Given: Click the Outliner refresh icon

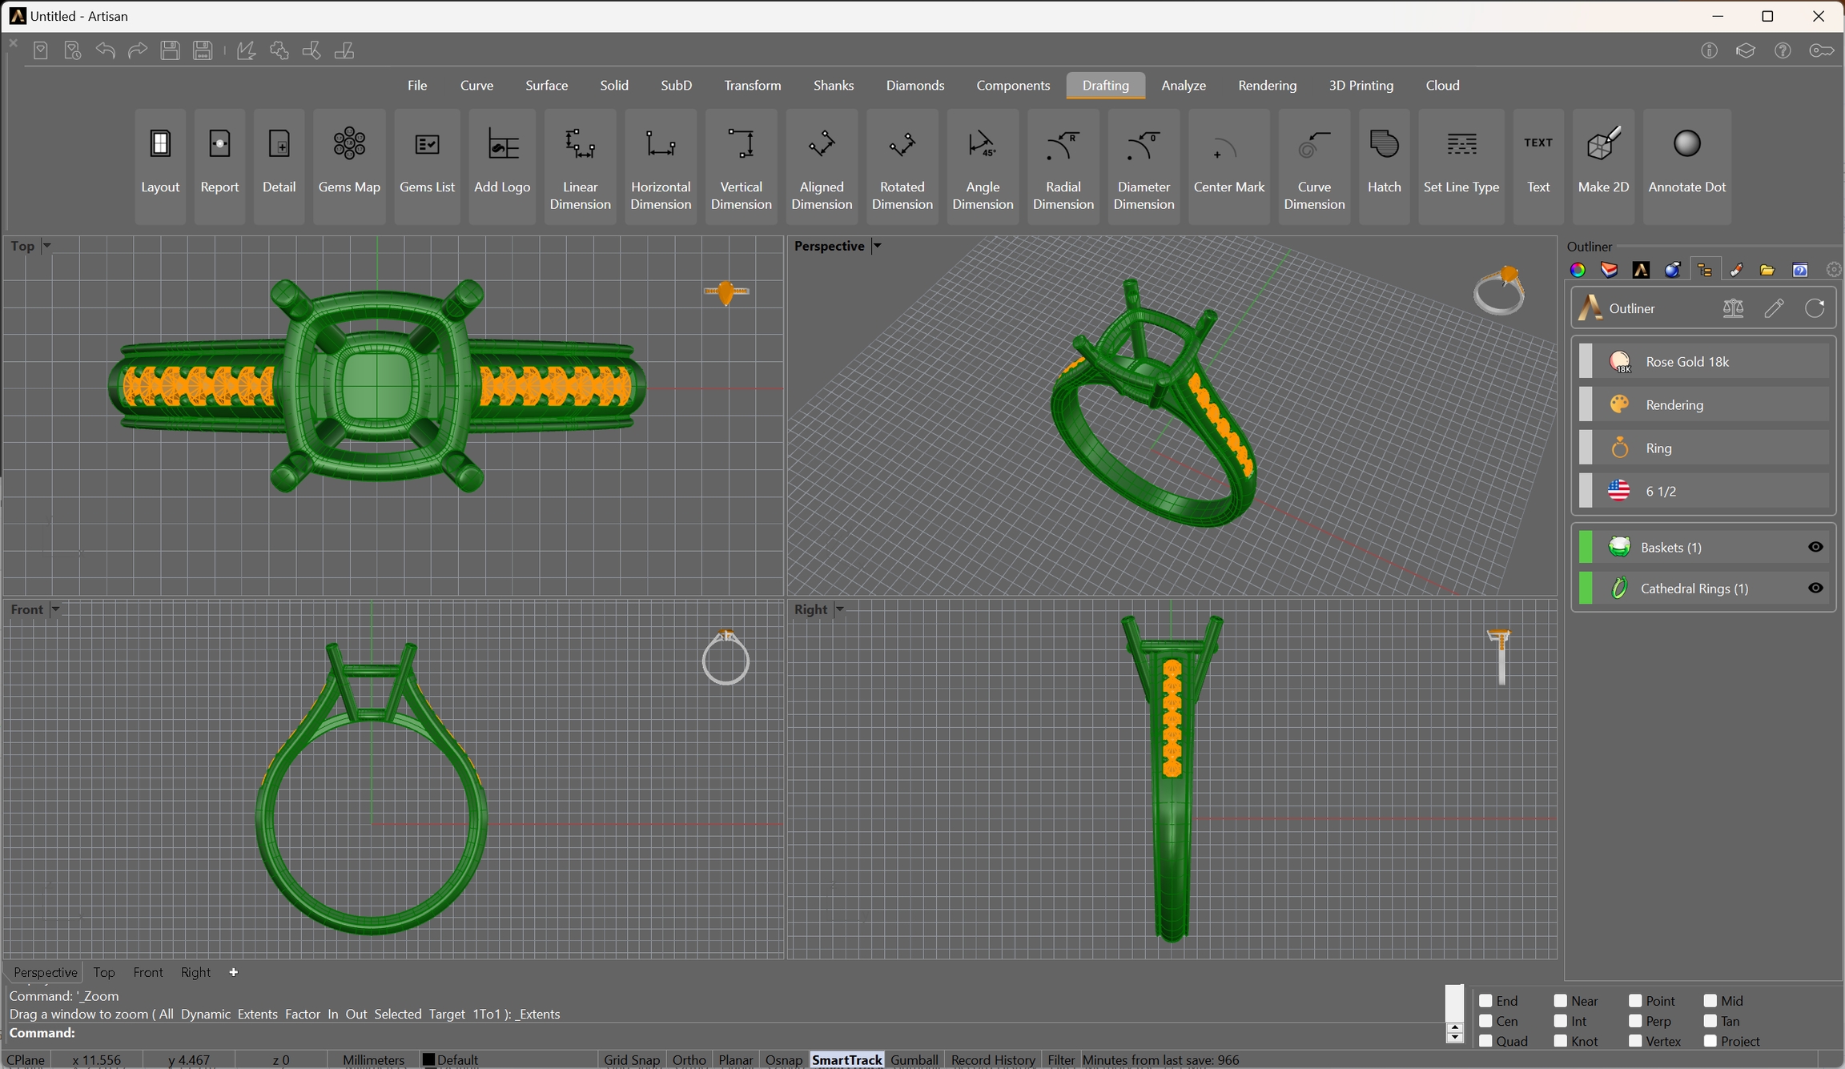Looking at the screenshot, I should coord(1815,308).
